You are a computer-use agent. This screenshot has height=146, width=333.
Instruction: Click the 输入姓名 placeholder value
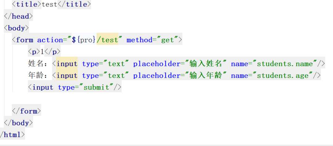(206, 64)
